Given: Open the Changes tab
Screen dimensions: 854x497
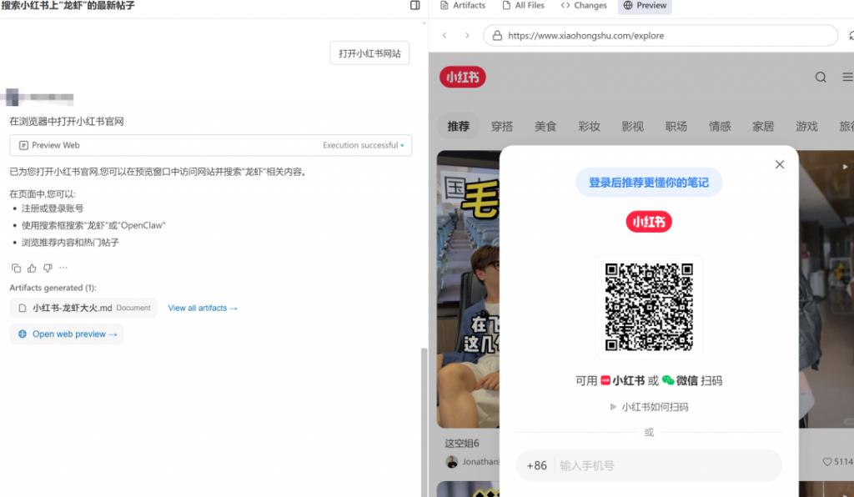Looking at the screenshot, I should (x=584, y=6).
